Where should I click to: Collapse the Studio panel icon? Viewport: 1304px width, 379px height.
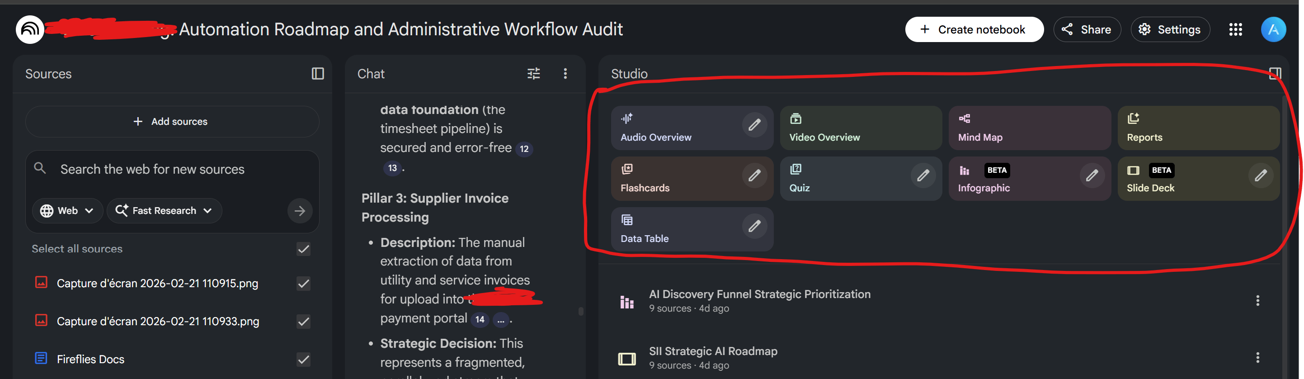tap(1275, 74)
